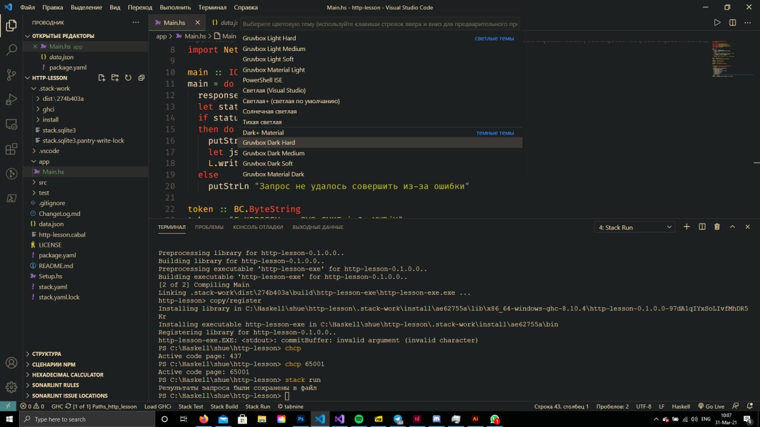Open data.json in the explorer tree
760x427 pixels.
point(51,224)
